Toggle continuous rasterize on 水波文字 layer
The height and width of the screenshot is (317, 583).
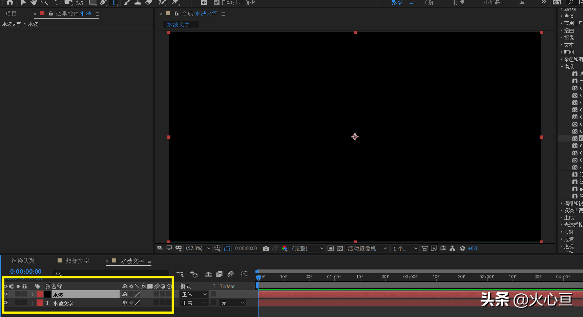point(131,303)
